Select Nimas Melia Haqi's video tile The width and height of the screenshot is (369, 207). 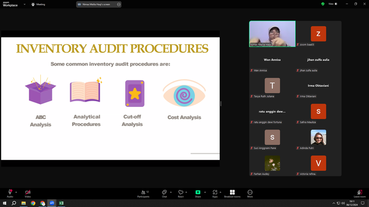272,34
